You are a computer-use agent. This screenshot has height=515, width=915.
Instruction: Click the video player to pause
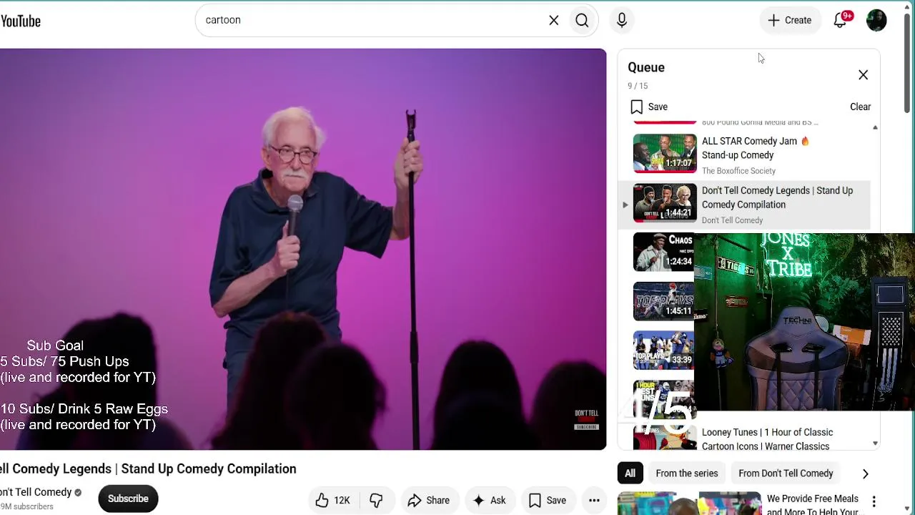coord(303,249)
